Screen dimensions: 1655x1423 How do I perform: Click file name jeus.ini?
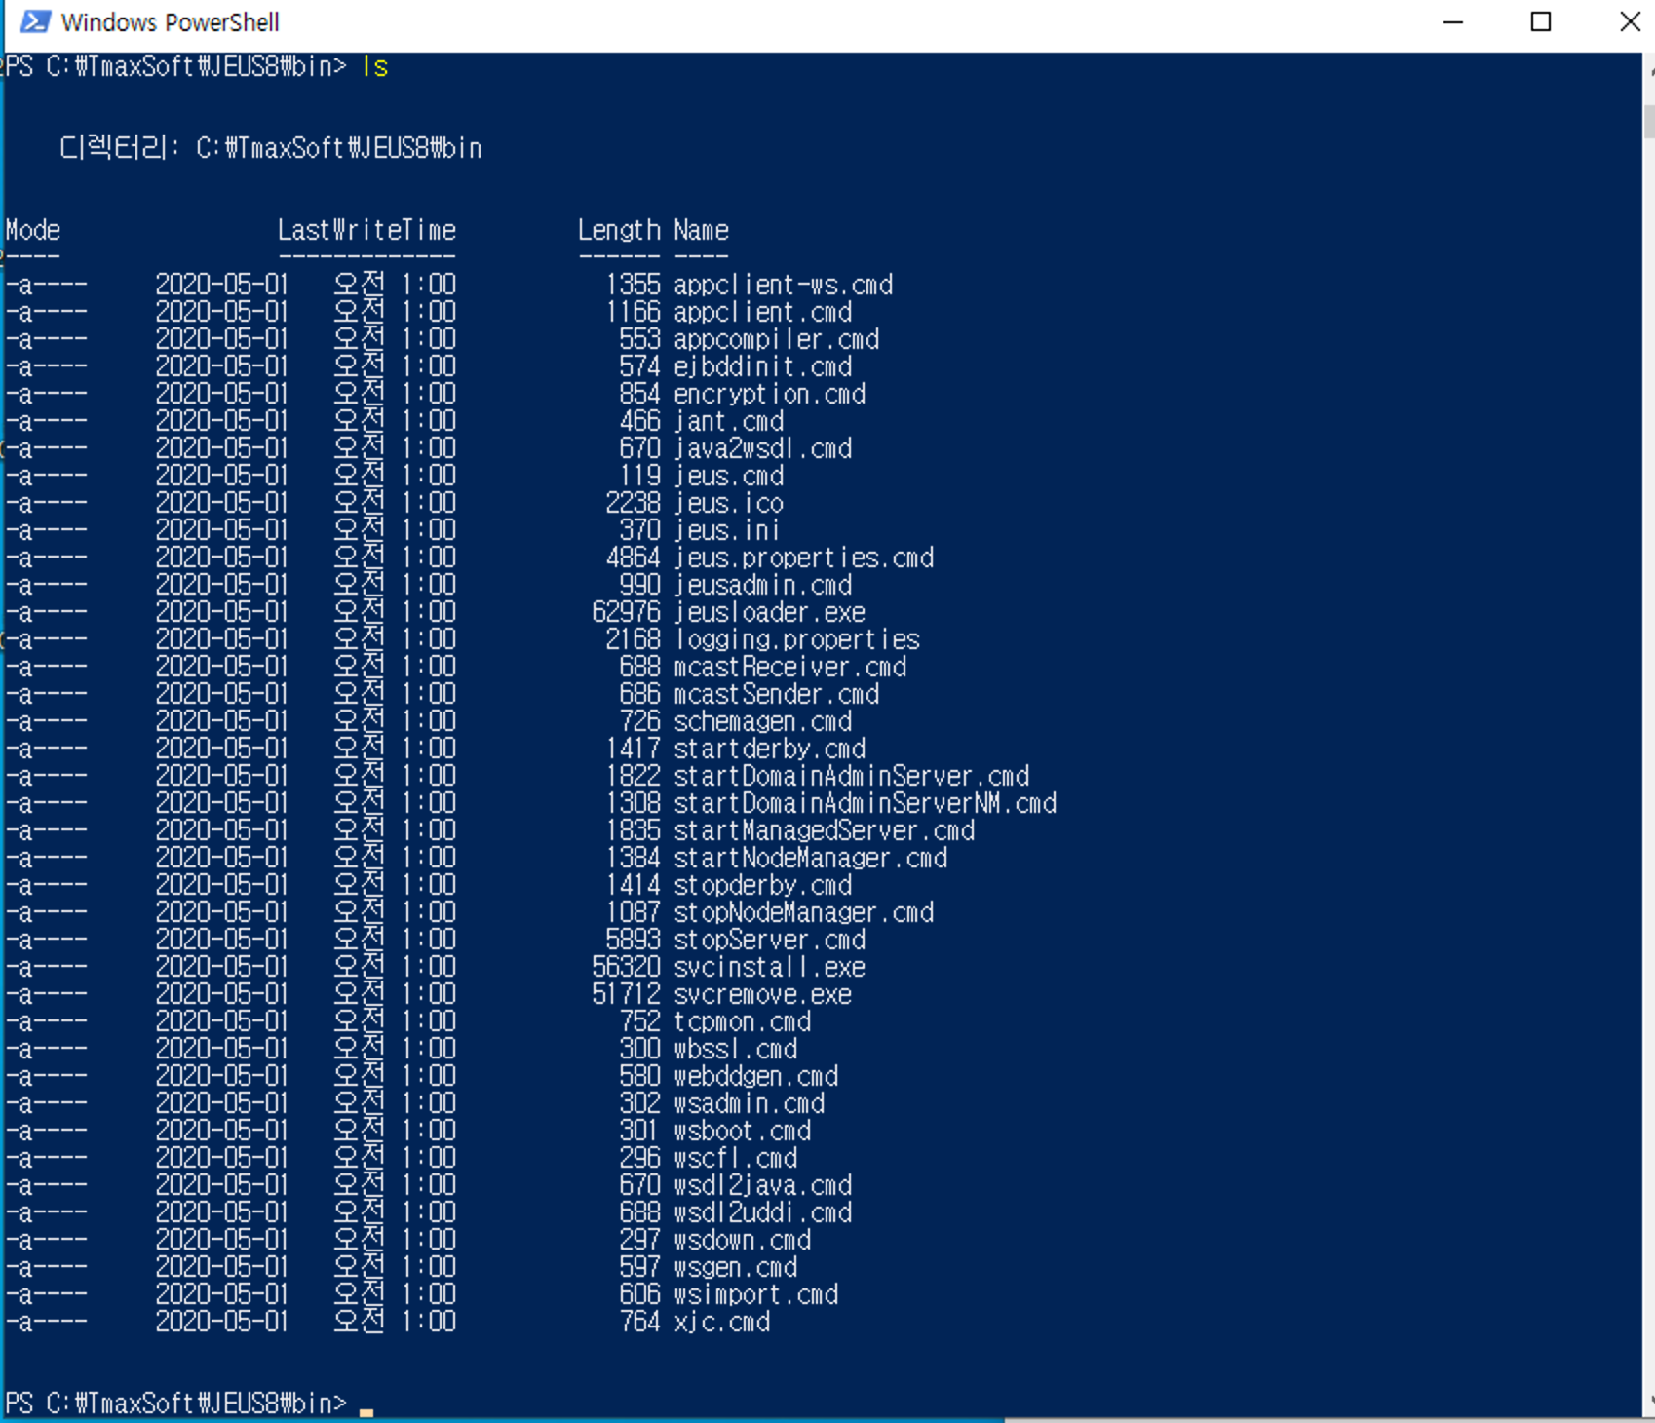click(x=727, y=530)
